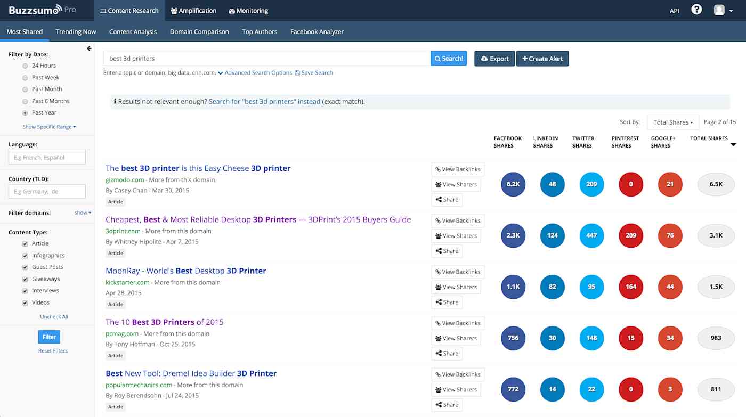View Backlinks for the gizmodo.com article
The image size is (746, 417).
[457, 169]
